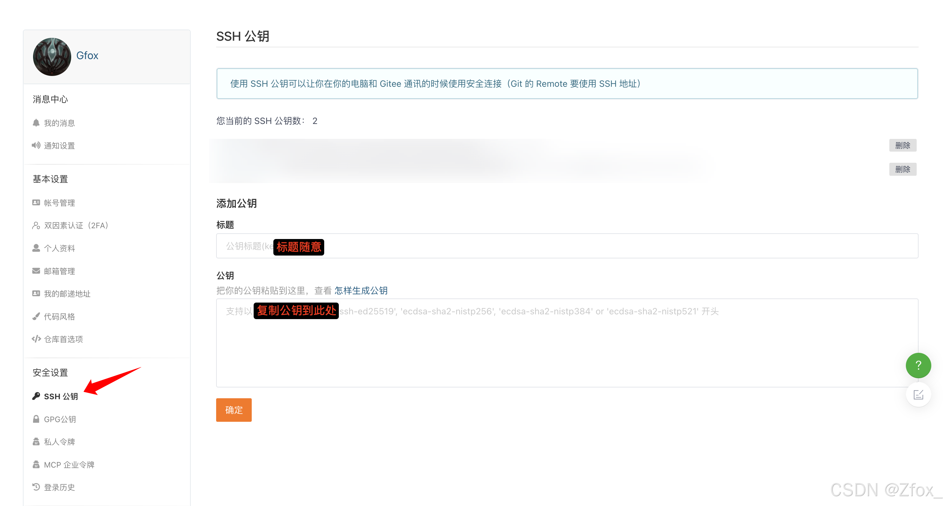Click the speaker icon for 通知设置
This screenshot has width=944, height=506.
tap(36, 146)
